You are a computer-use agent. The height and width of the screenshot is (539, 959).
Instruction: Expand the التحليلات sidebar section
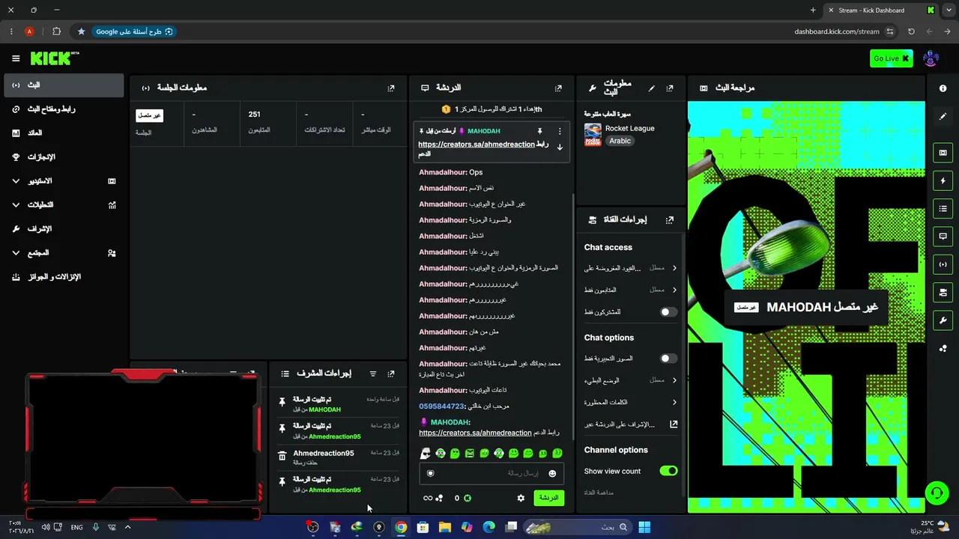(64, 205)
